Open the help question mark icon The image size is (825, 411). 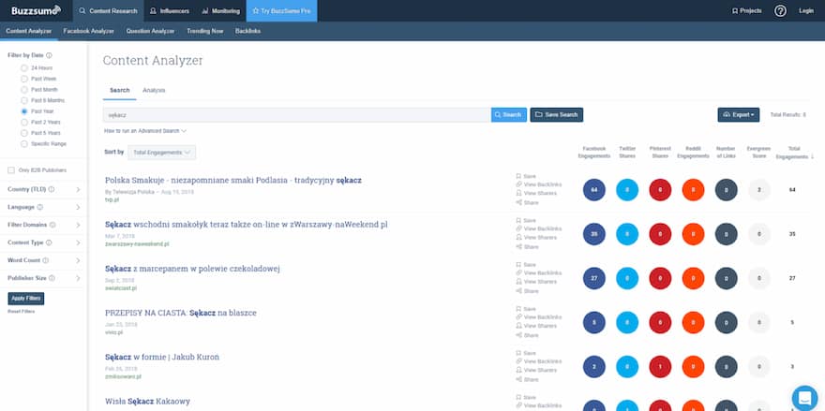[780, 10]
